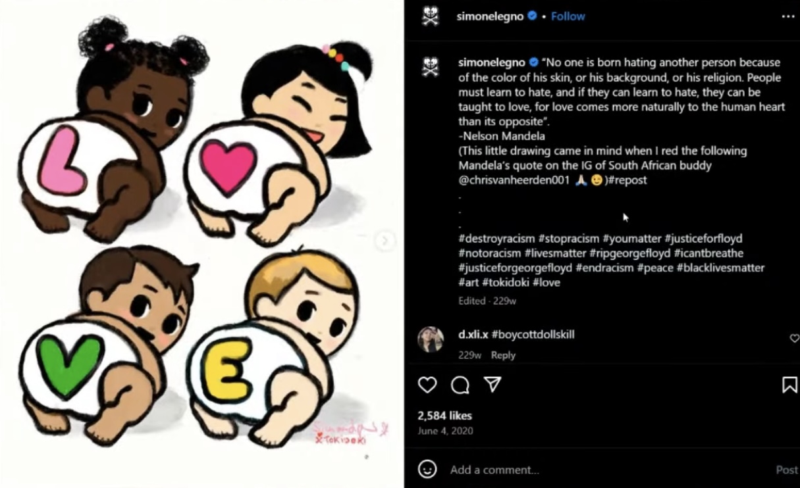Click the emoji smiley picker icon

pos(427,469)
